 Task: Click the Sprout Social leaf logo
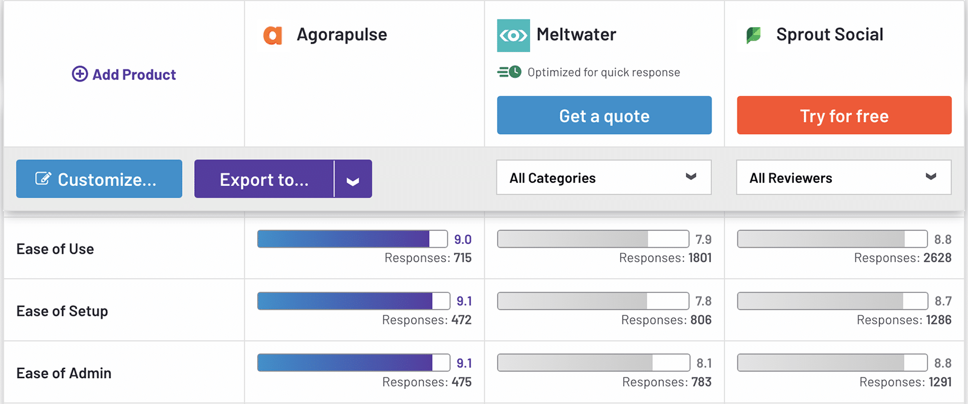[753, 35]
